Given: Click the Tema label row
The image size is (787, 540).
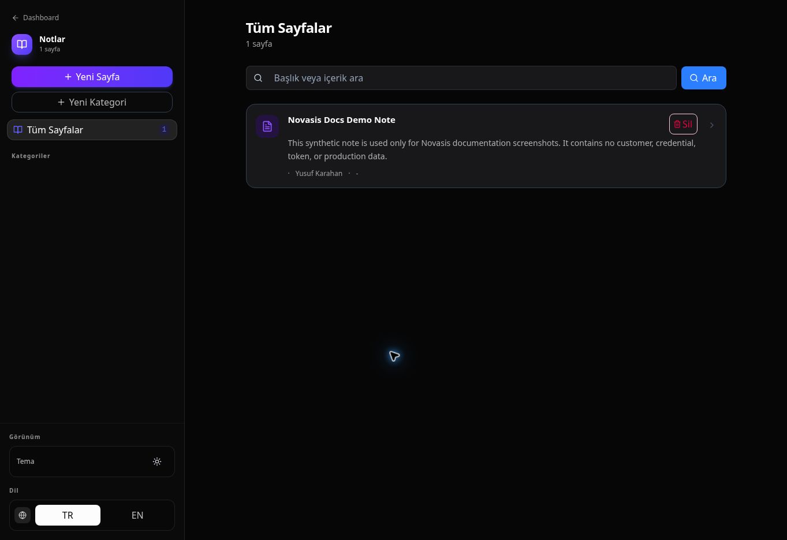Looking at the screenshot, I should tap(92, 462).
